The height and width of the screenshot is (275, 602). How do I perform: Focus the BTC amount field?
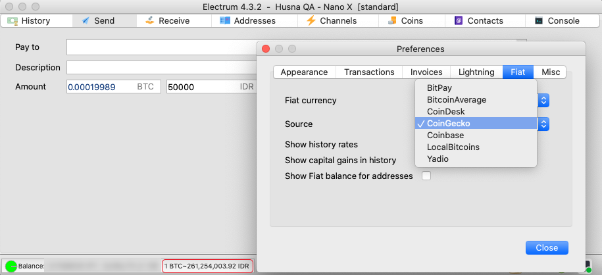click(x=114, y=87)
